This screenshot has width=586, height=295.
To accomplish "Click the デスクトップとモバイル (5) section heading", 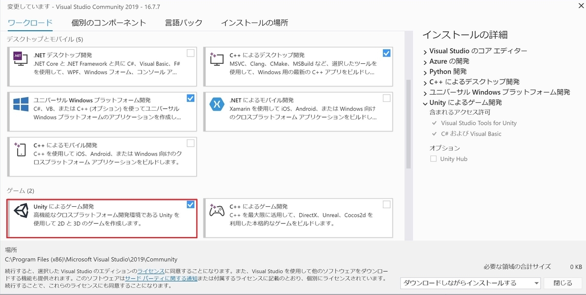I will 45,39.
